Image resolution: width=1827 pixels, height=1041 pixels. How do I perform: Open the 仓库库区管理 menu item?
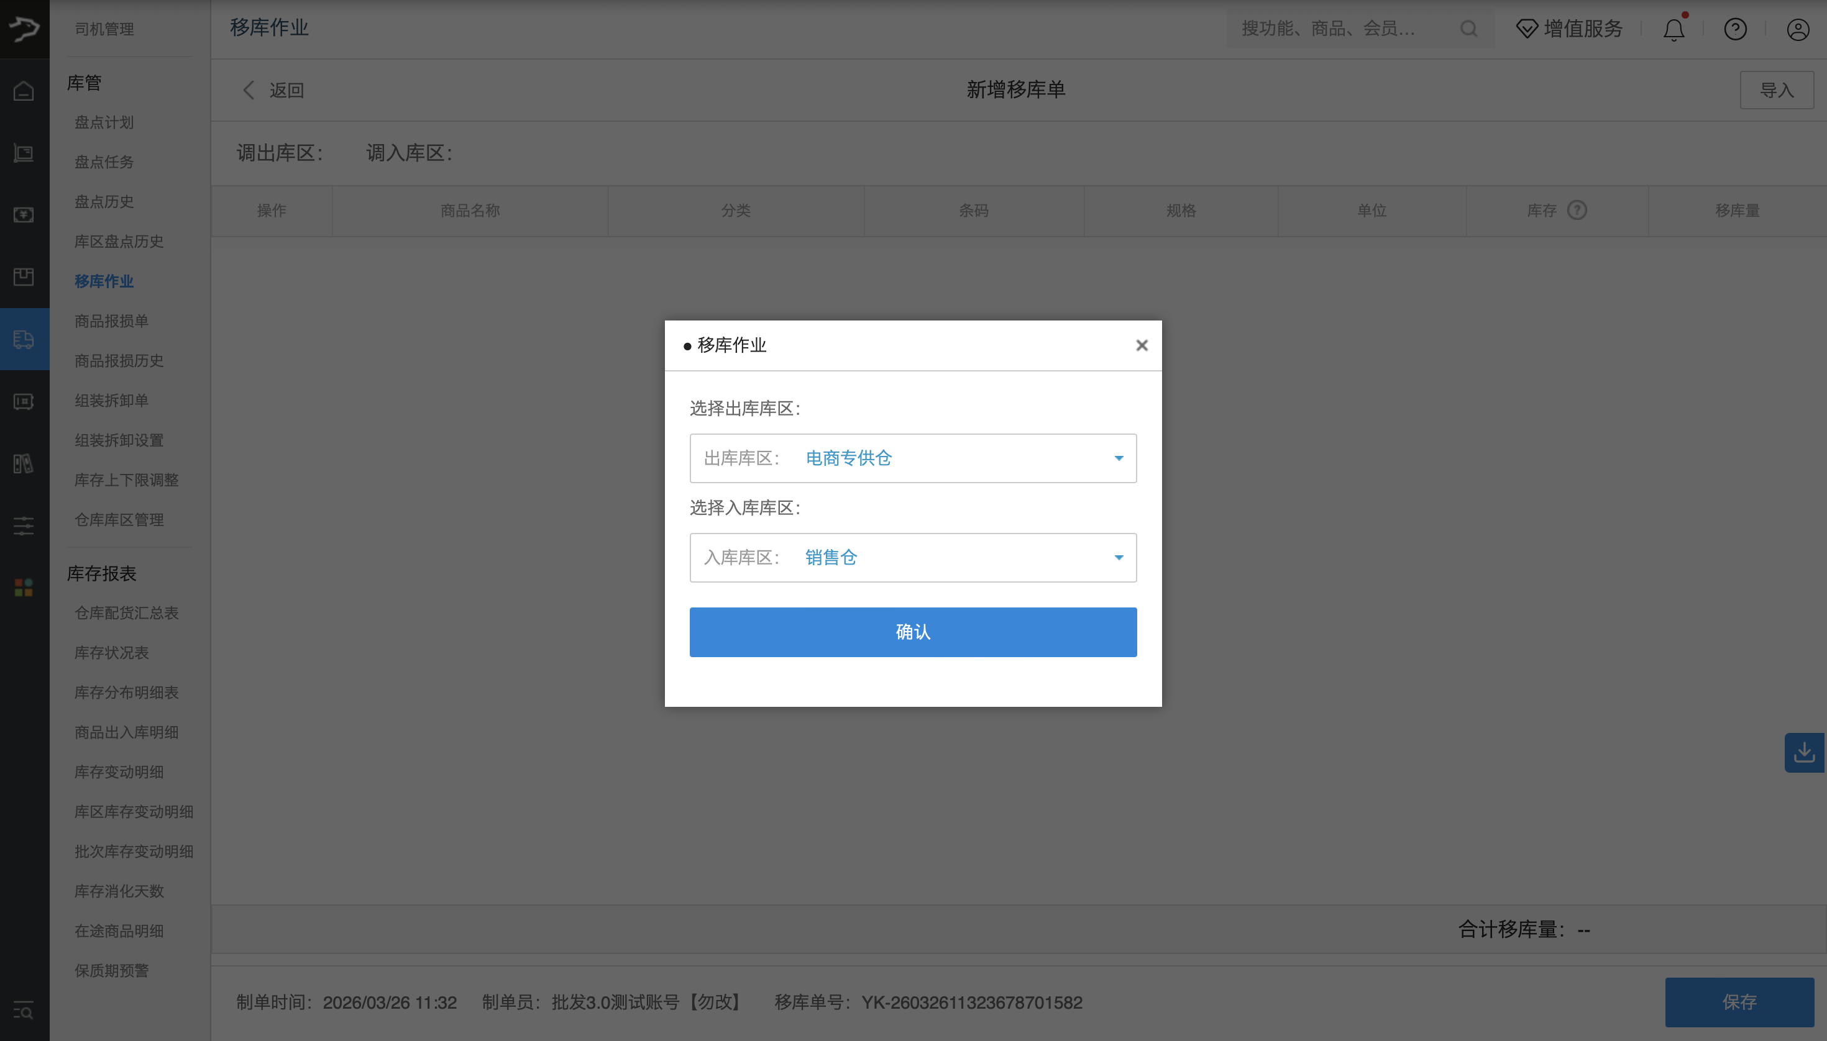(x=118, y=520)
